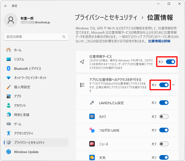The height and width of the screenshot is (161, 185).
Task: Open Windows Update page
Action: 36,152
